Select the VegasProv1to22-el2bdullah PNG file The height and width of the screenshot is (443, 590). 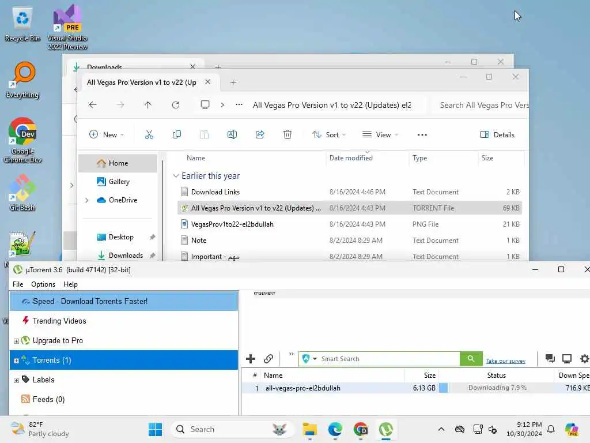pos(350,224)
